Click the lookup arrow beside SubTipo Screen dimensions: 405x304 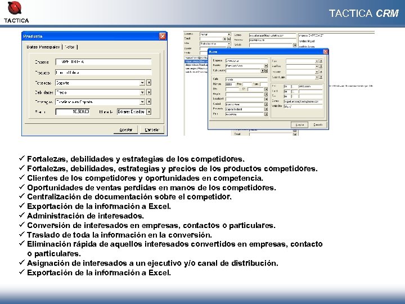(x=321, y=66)
